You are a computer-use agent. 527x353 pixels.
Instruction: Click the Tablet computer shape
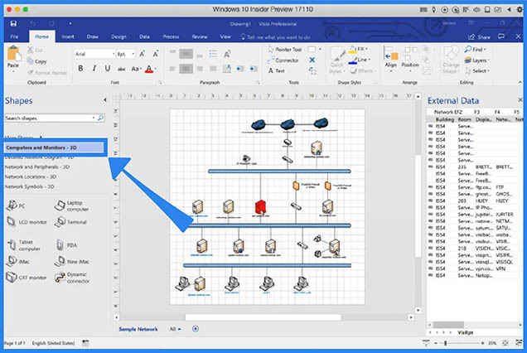coord(23,245)
